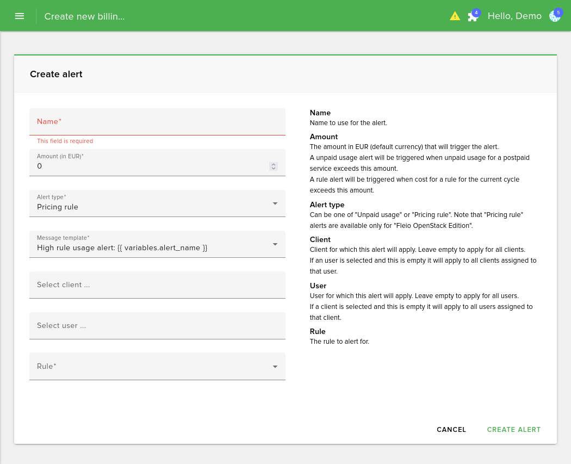Submit with the CREATE ALERT button

514,430
